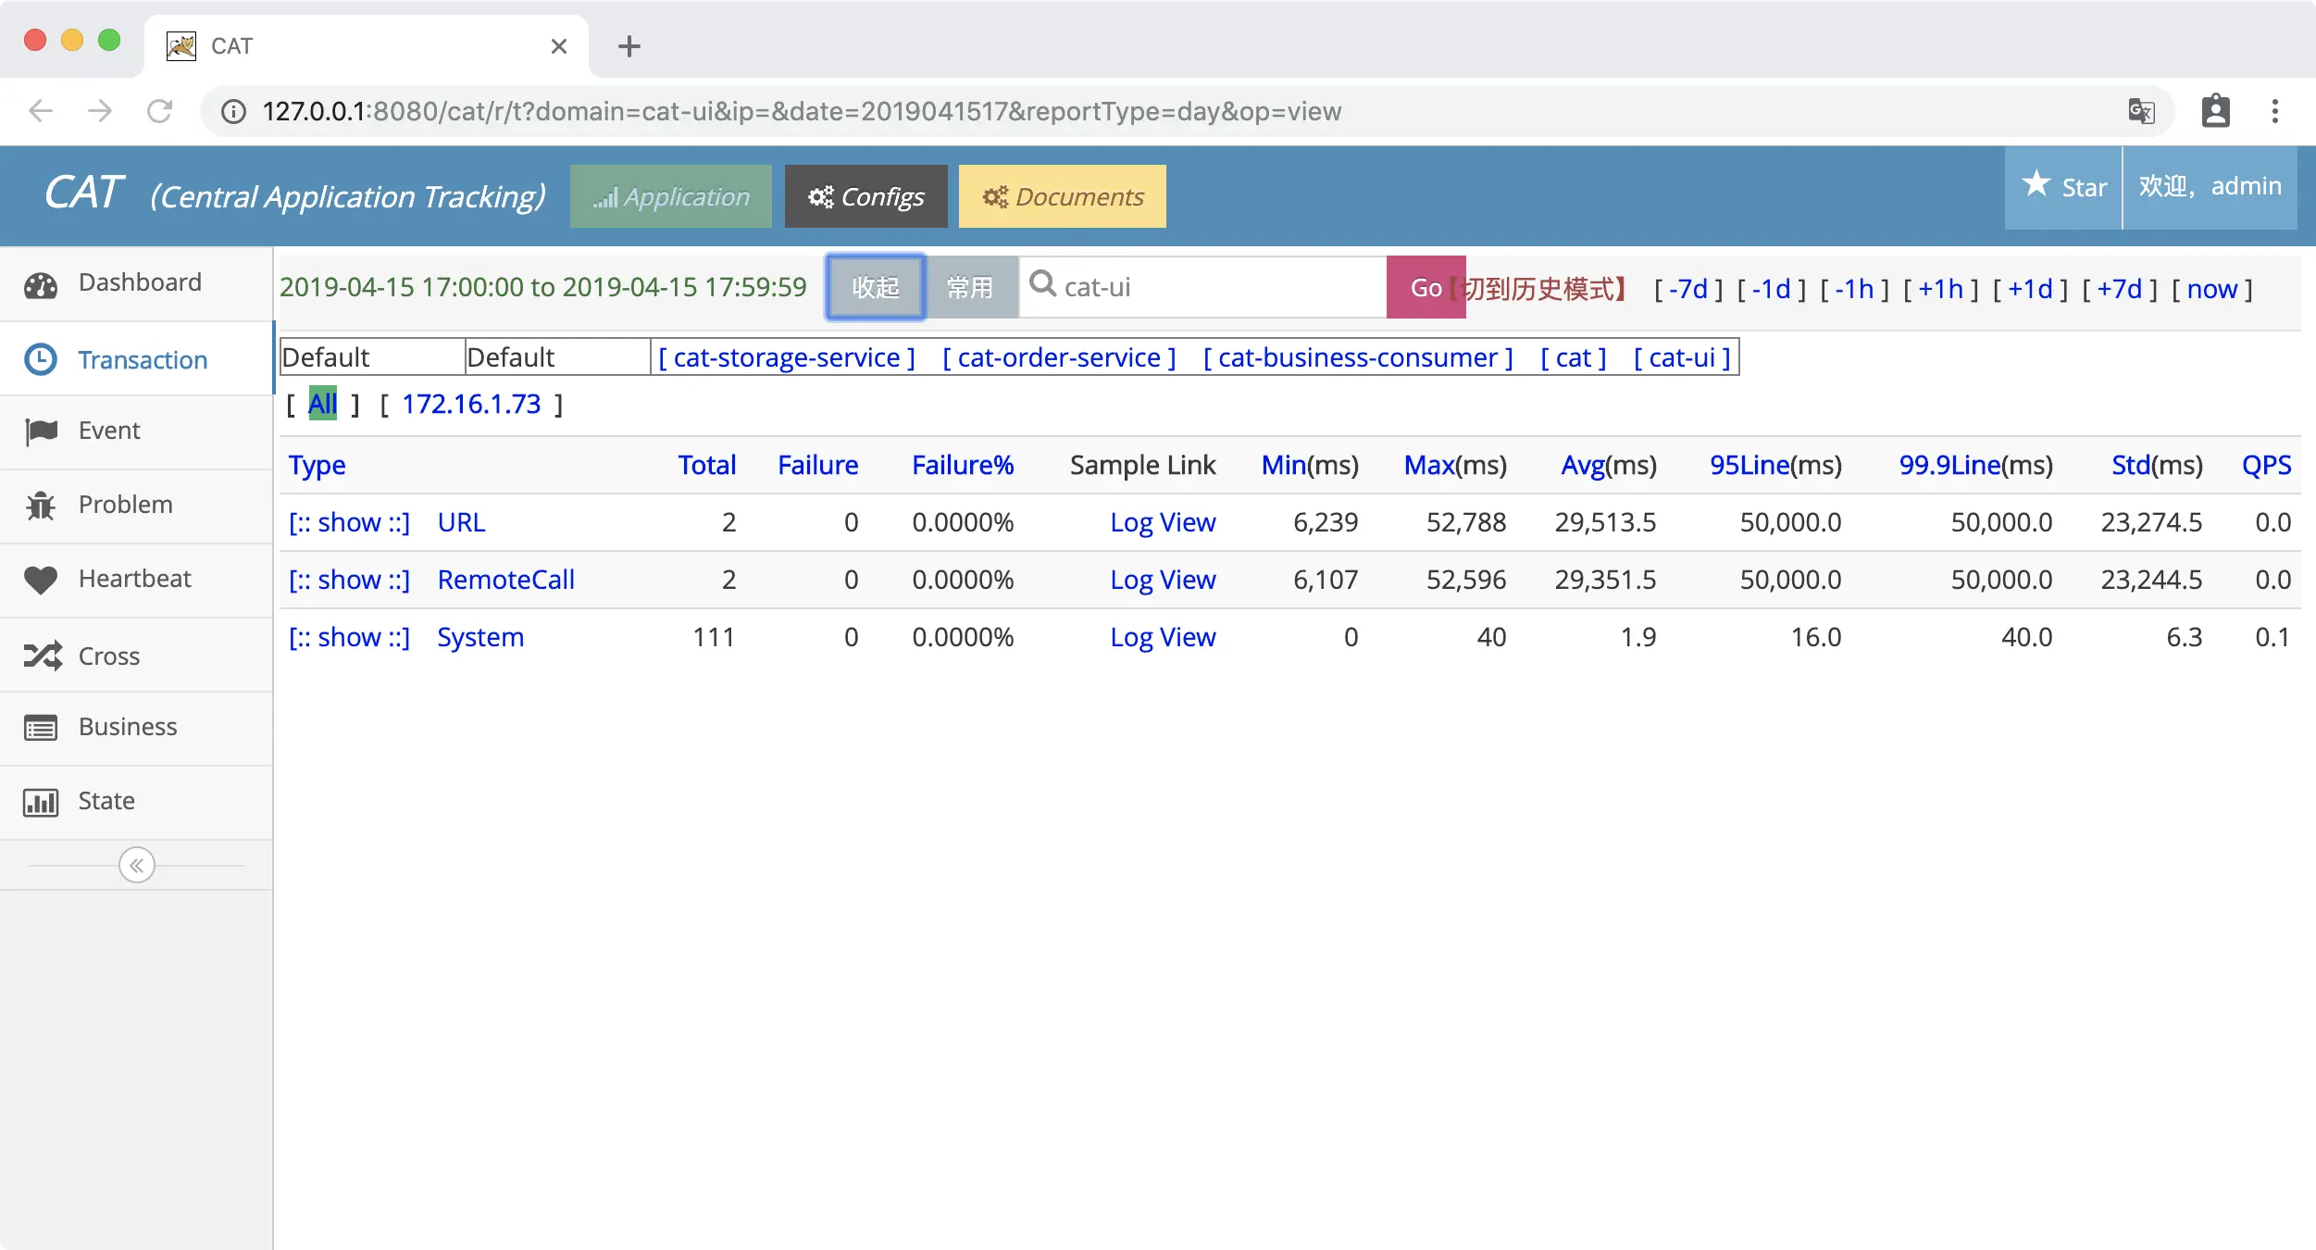This screenshot has width=2316, height=1250.
Task: Click the State bar-chart icon
Action: point(41,802)
